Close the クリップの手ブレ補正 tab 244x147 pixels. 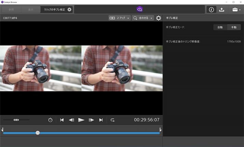(x=70, y=10)
